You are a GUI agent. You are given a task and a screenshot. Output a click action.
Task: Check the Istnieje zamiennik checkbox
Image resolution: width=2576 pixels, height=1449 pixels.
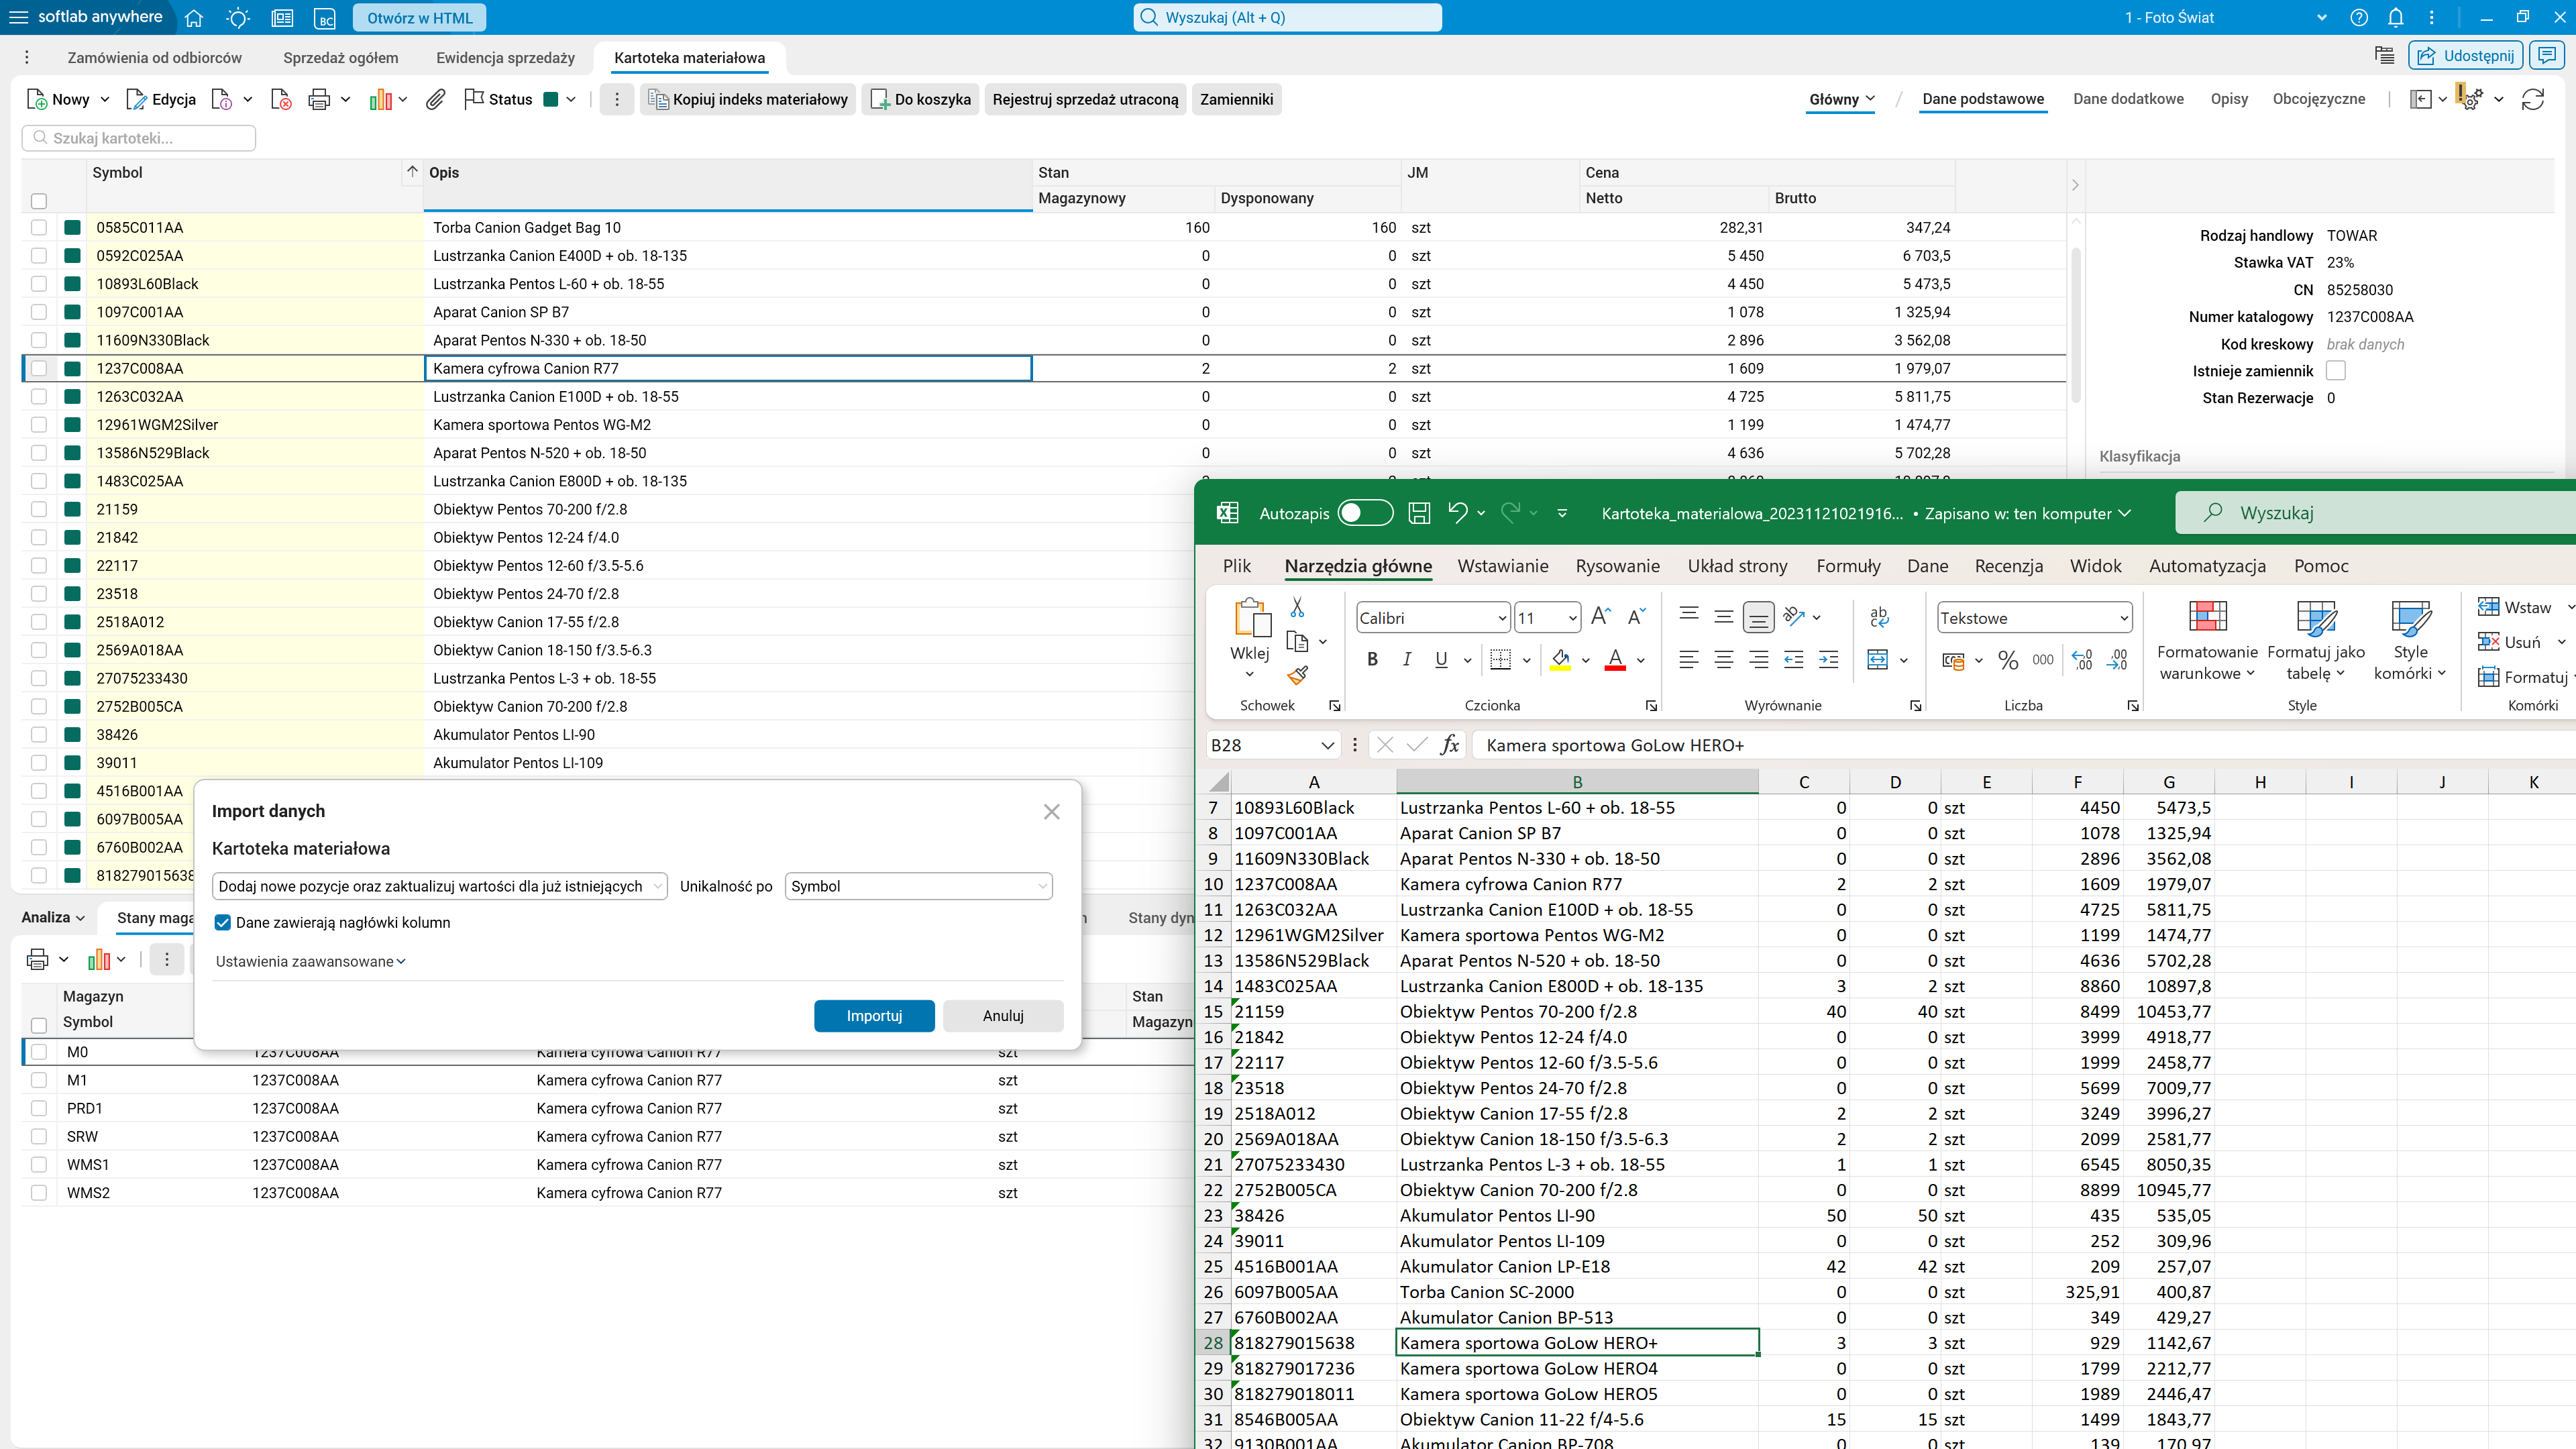pos(2336,371)
